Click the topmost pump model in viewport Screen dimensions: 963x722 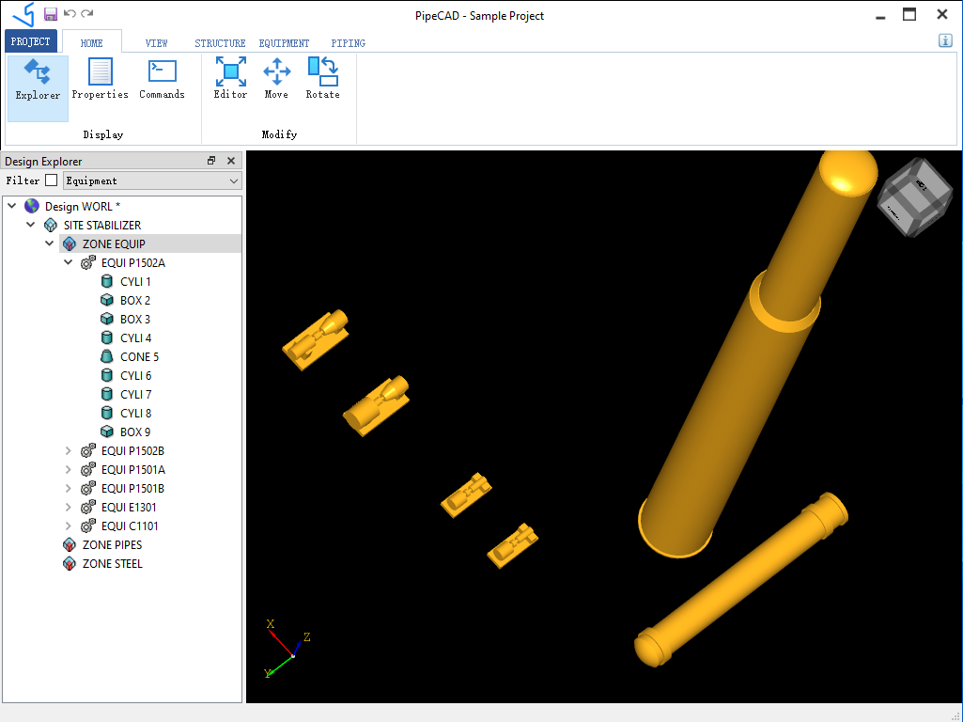(x=316, y=339)
